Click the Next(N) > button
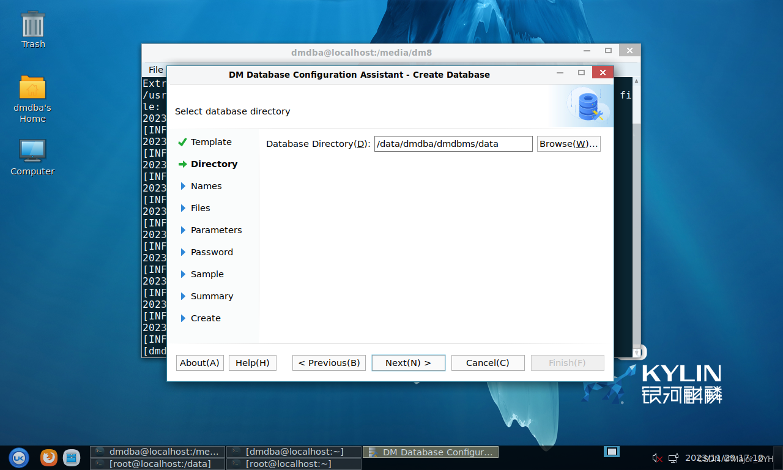 (408, 363)
